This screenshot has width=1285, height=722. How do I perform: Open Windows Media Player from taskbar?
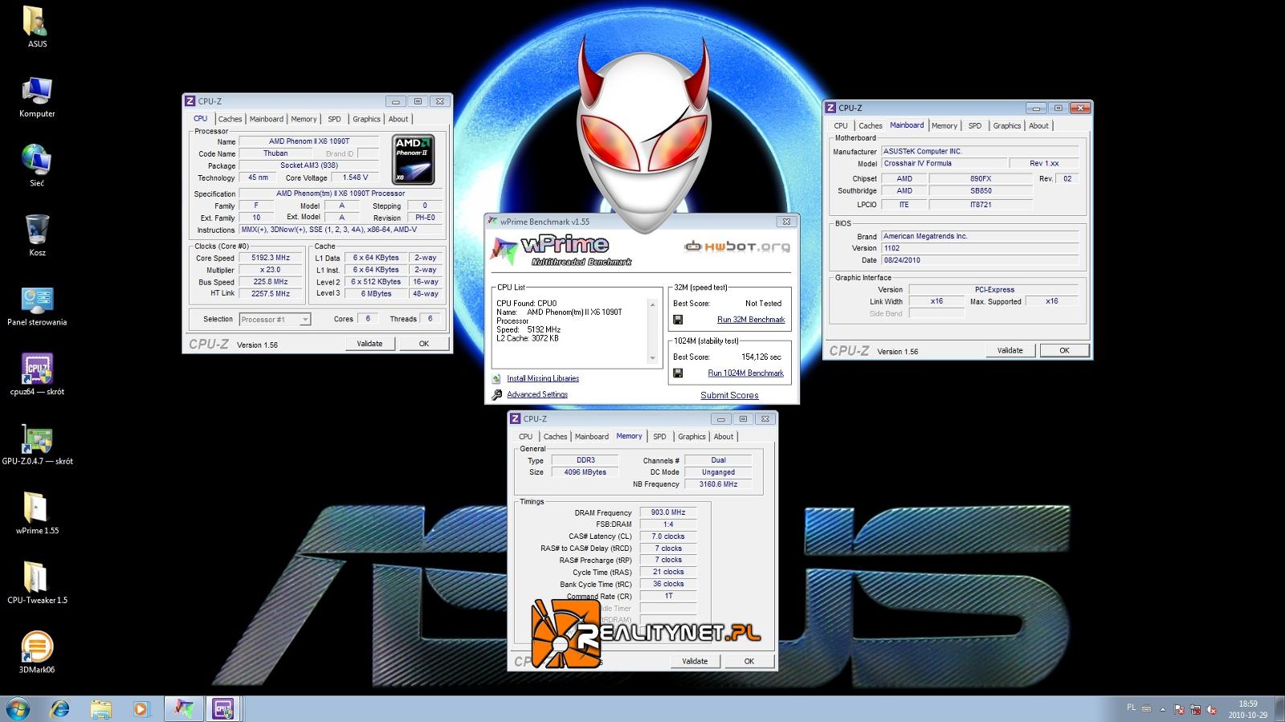tap(141, 709)
